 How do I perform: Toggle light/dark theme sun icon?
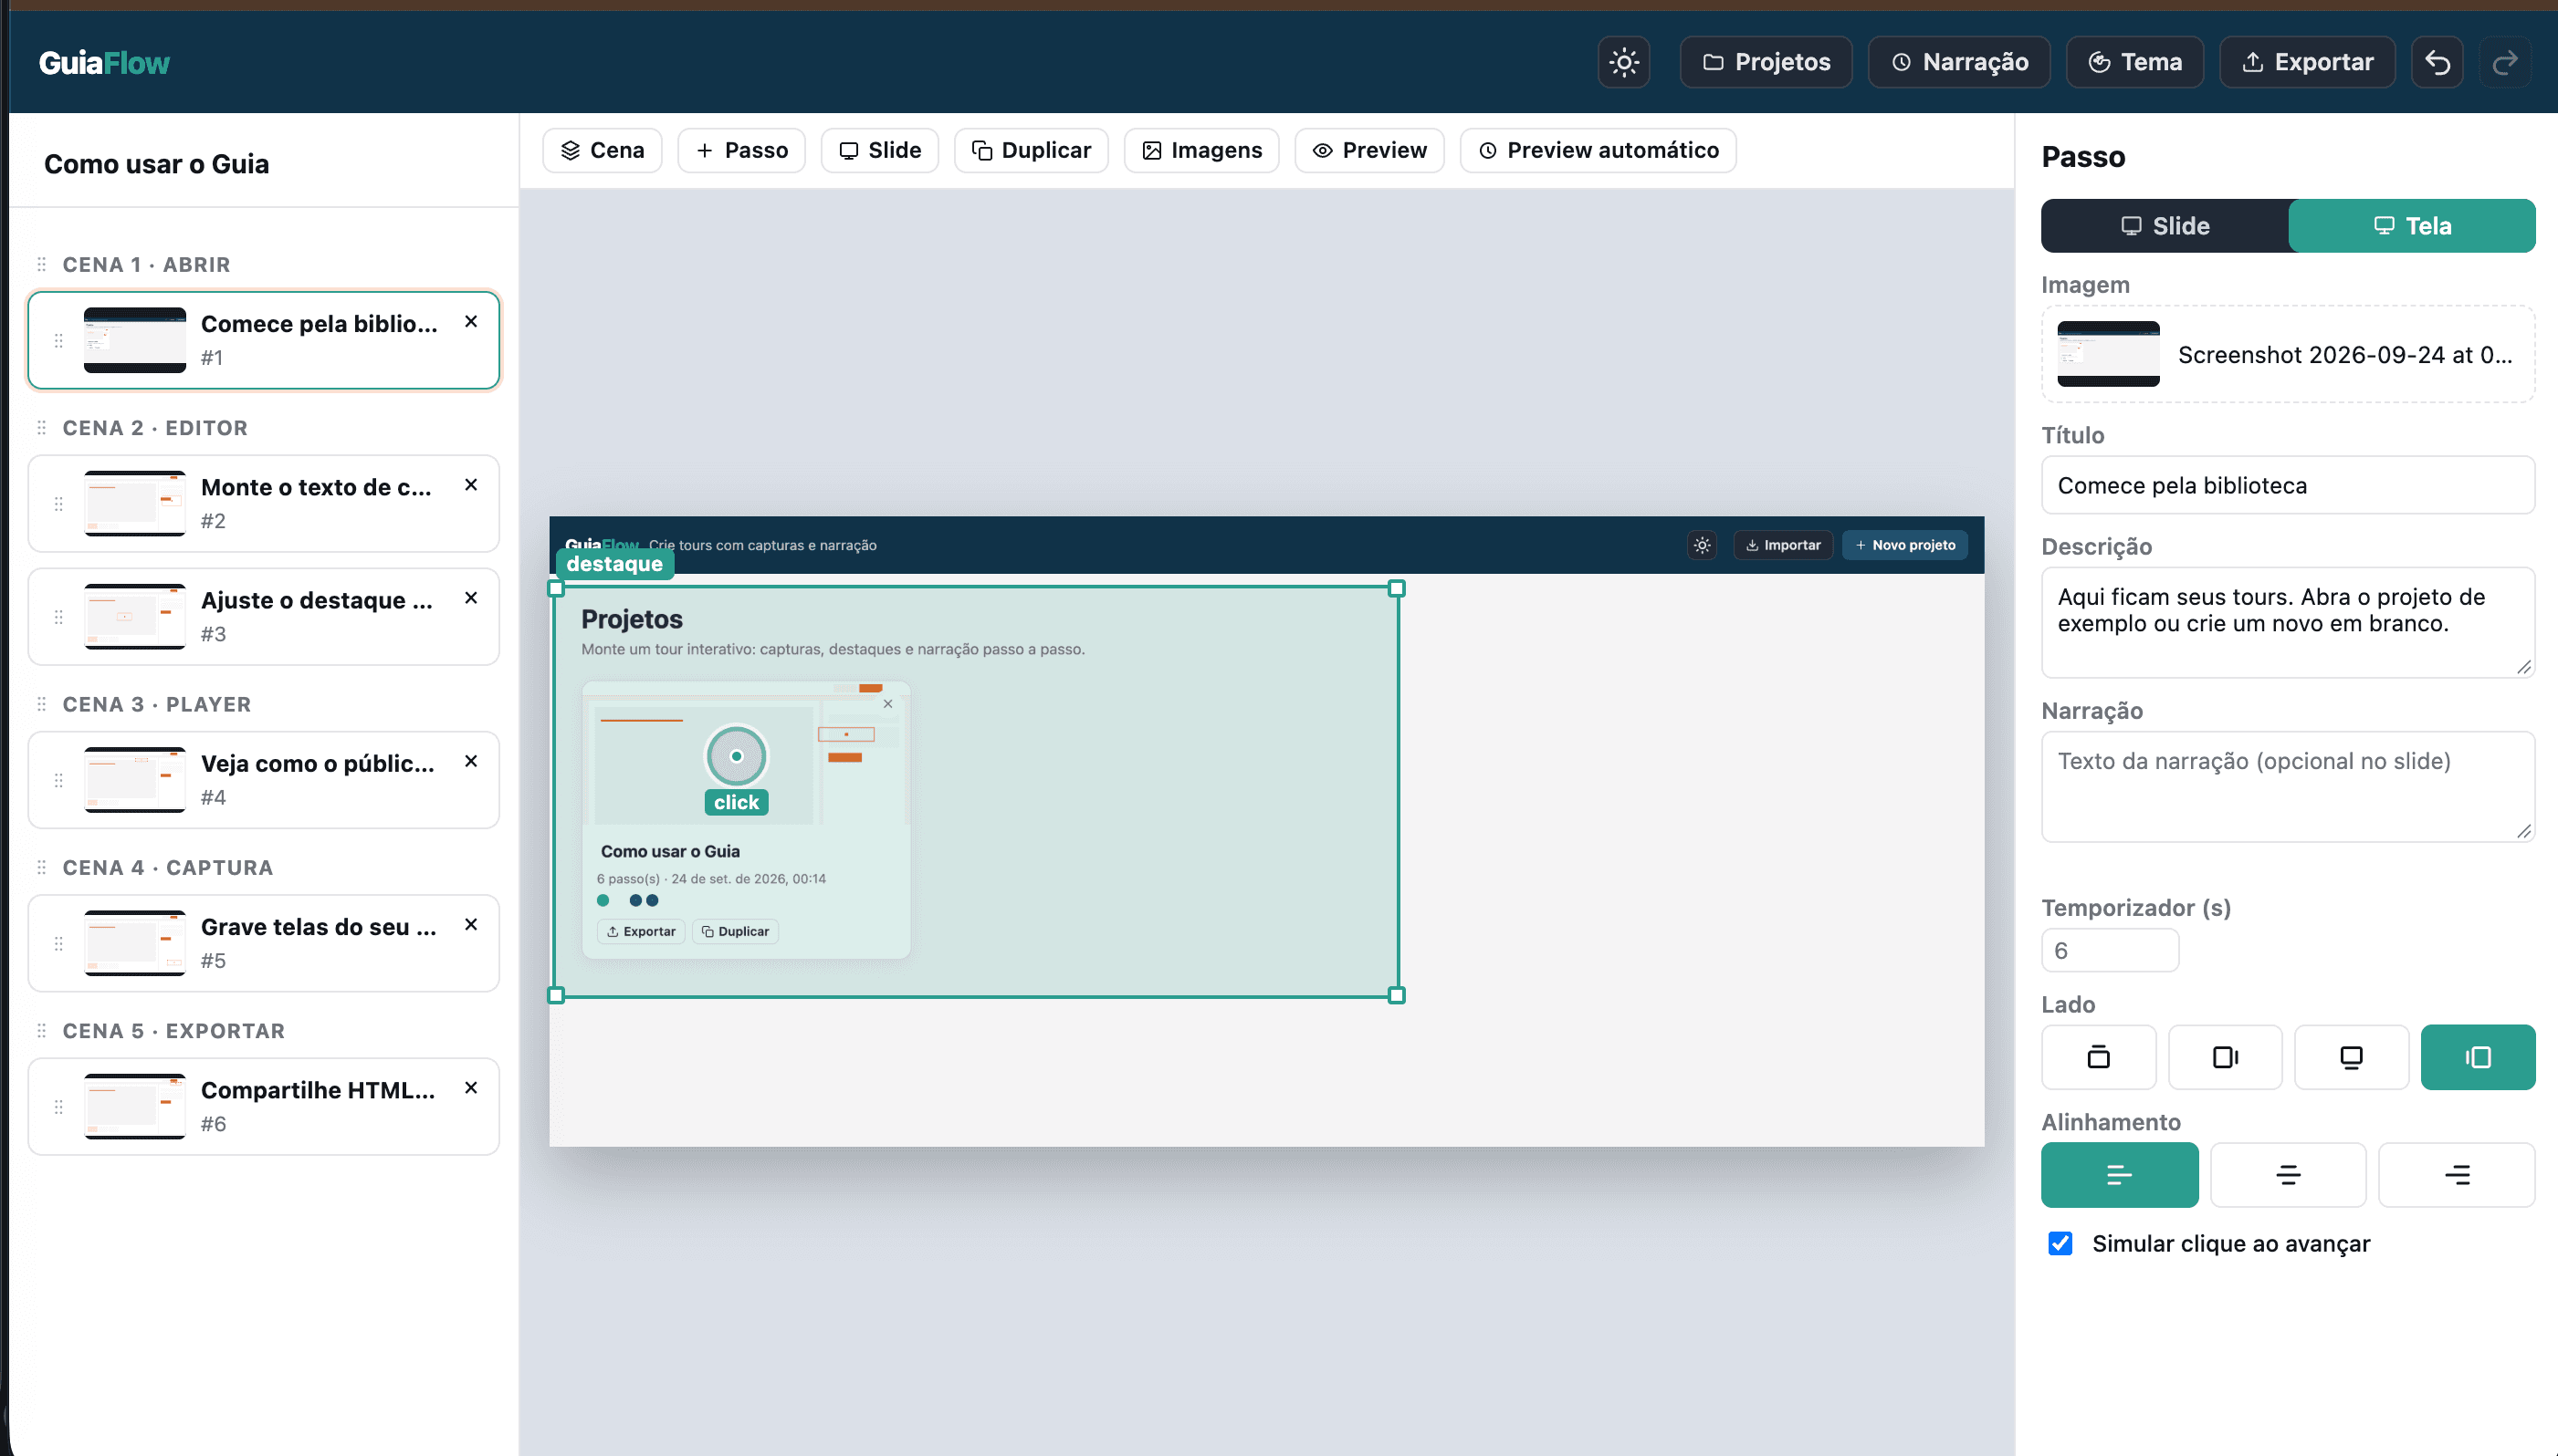point(1622,62)
